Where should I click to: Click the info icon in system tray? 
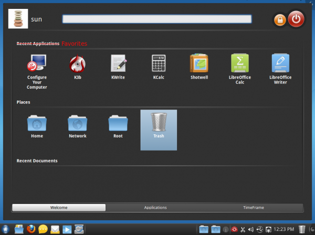pyautogui.click(x=226, y=229)
